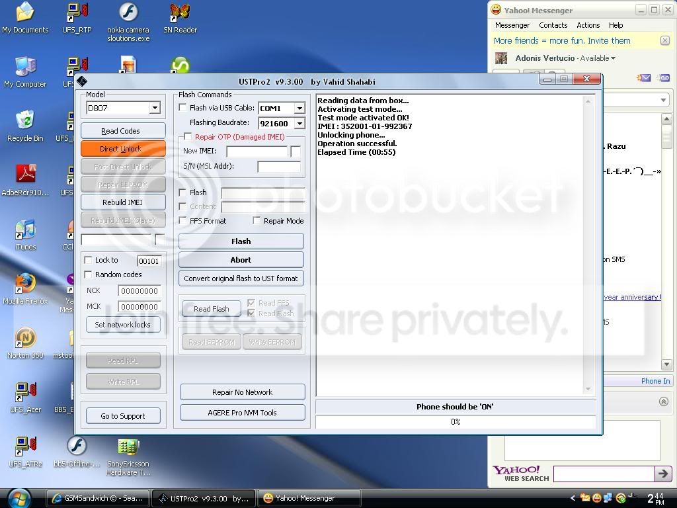The image size is (677, 508).
Task: Launch nokia camera sloutions.exe icon
Action: [128, 22]
